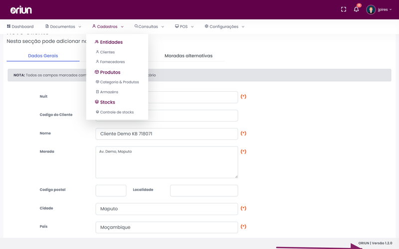Click the Consultas magnifier icon
The height and width of the screenshot is (249, 399).
tap(136, 26)
